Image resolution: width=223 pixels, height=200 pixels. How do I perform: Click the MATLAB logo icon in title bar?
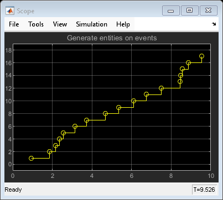(10, 10)
